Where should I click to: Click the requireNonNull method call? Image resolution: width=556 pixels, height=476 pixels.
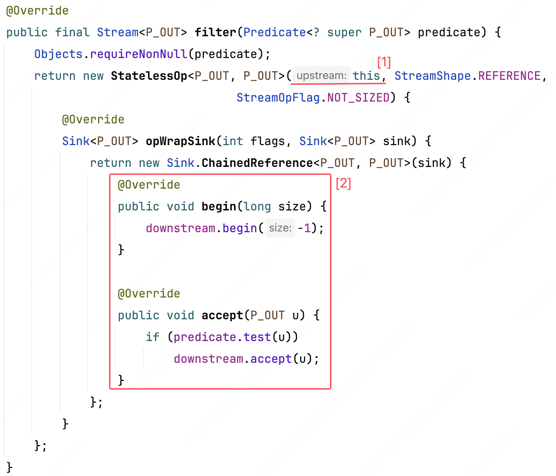click(138, 54)
